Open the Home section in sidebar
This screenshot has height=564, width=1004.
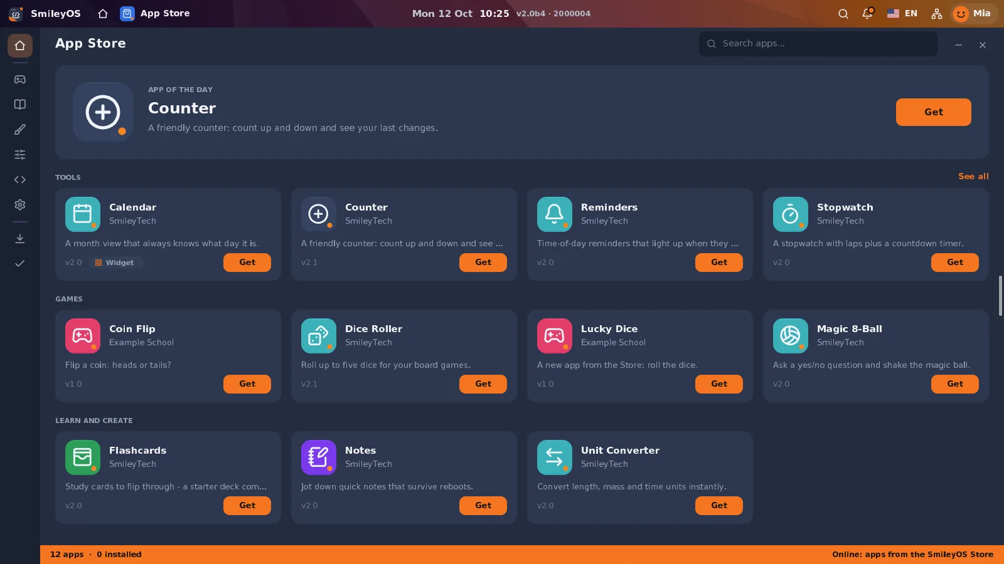tap(20, 46)
